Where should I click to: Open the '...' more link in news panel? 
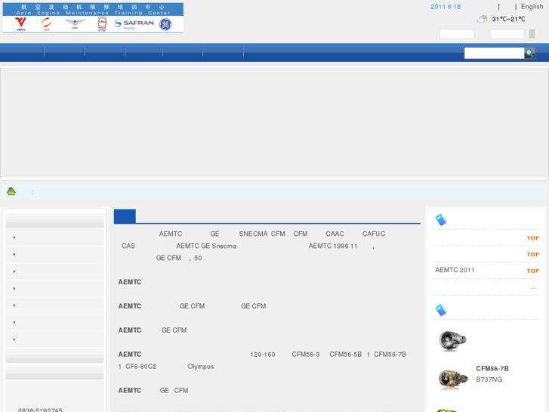click(x=533, y=287)
